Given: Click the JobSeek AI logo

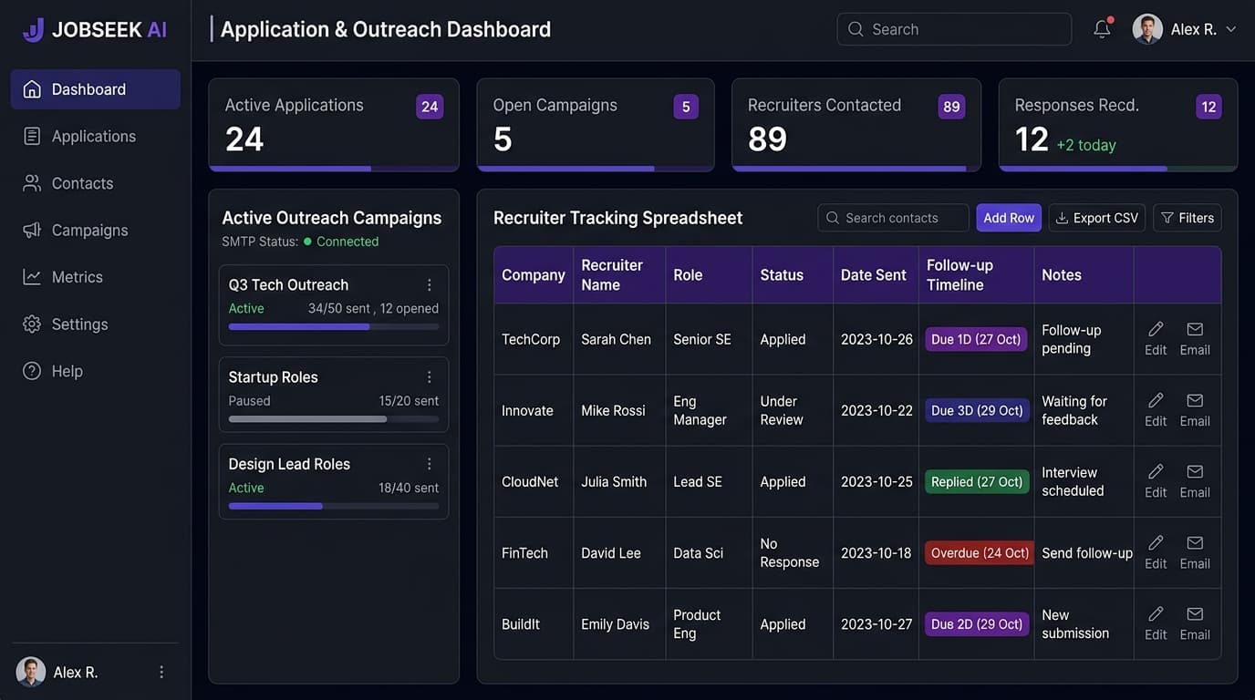Looking at the screenshot, I should point(95,30).
